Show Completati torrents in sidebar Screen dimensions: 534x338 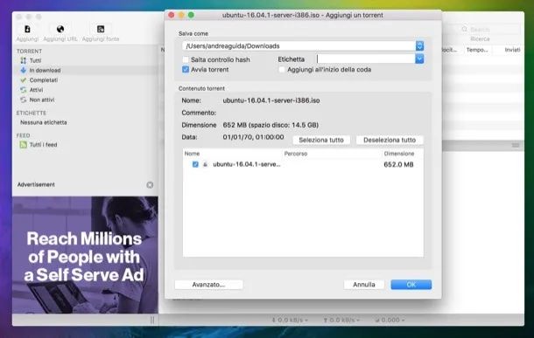pyautogui.click(x=43, y=80)
